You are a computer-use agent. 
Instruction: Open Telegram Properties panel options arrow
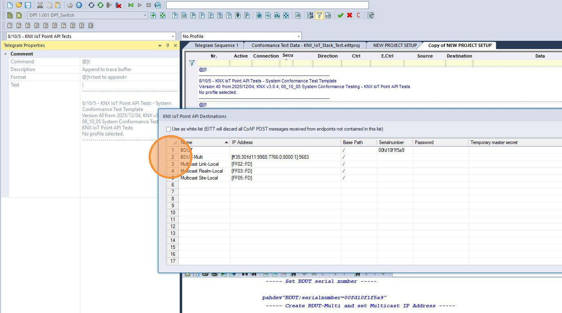point(160,46)
